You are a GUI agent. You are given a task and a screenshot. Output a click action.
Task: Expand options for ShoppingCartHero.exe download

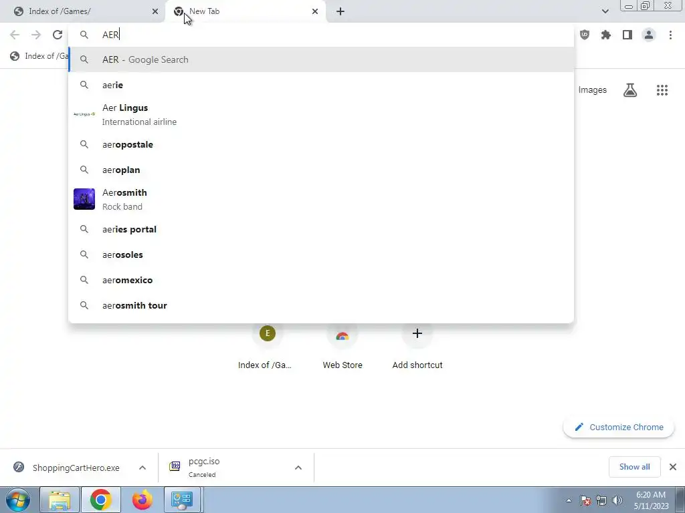pos(142,468)
